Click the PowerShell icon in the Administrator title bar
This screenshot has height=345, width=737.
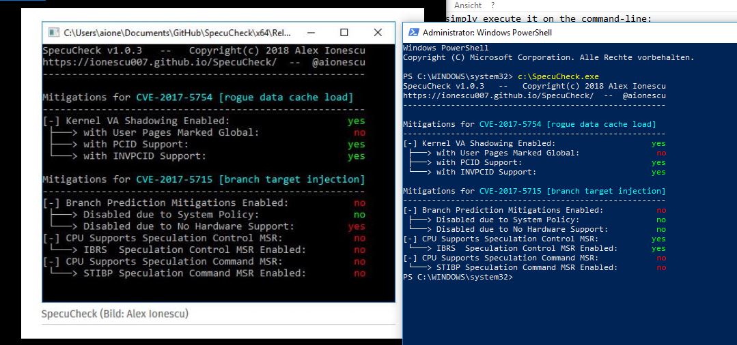pos(414,33)
